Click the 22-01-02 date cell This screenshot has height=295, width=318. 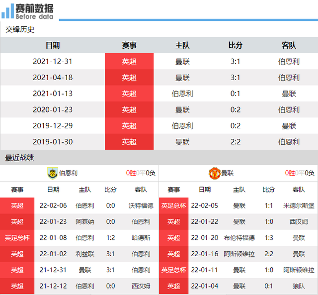(x=53, y=254)
